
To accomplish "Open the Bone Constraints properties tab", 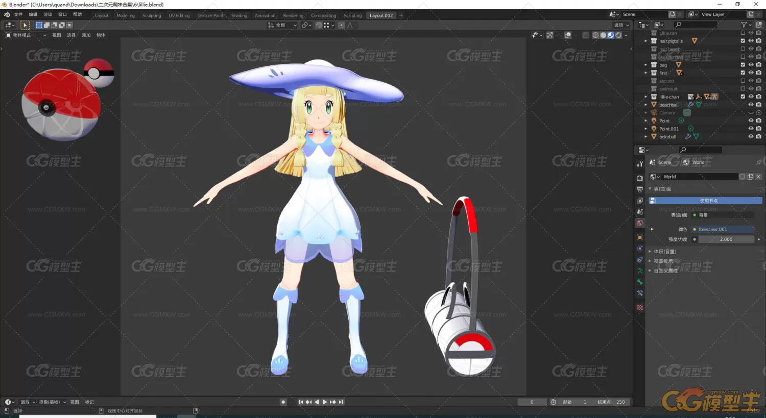I will coord(640,293).
